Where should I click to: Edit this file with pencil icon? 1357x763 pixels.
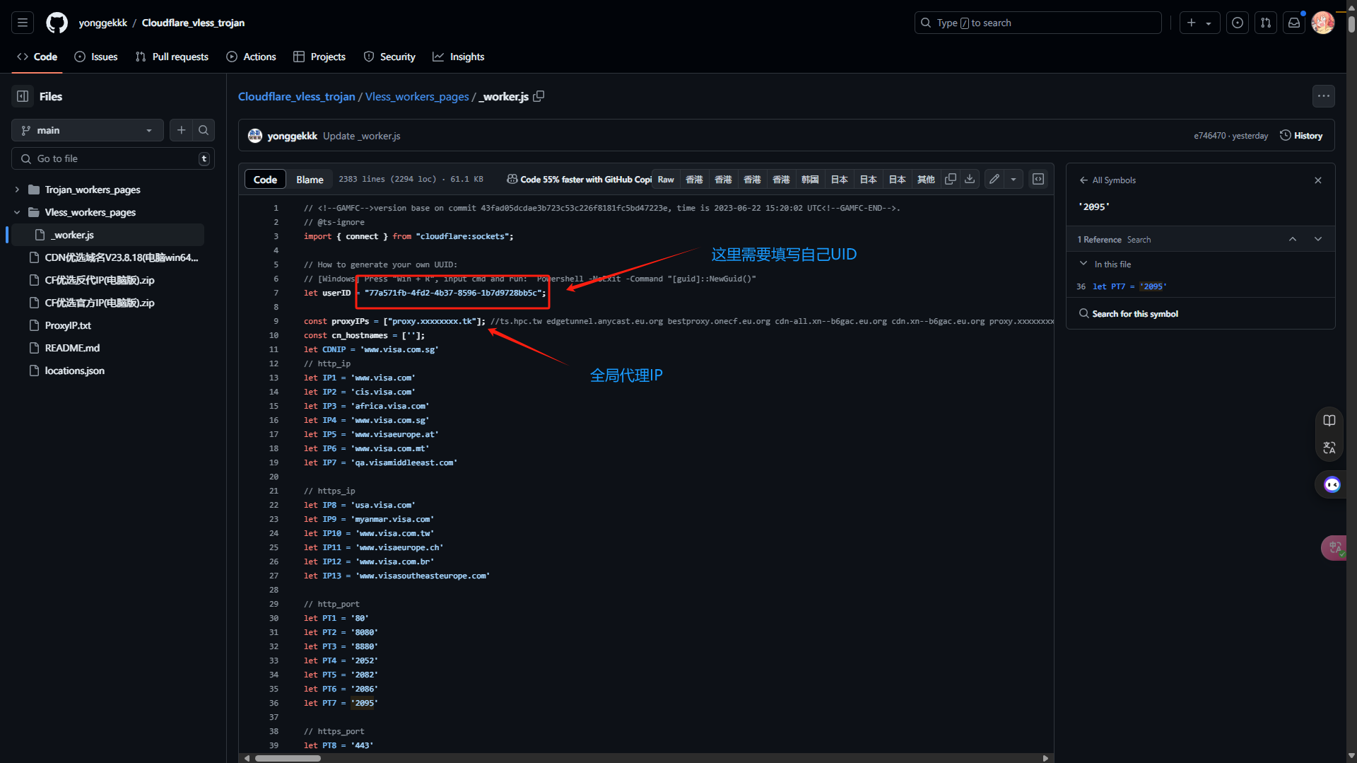[x=994, y=180]
